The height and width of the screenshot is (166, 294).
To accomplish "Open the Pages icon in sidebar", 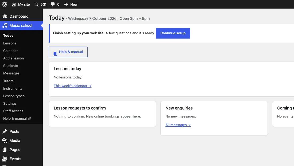I will point(5,150).
